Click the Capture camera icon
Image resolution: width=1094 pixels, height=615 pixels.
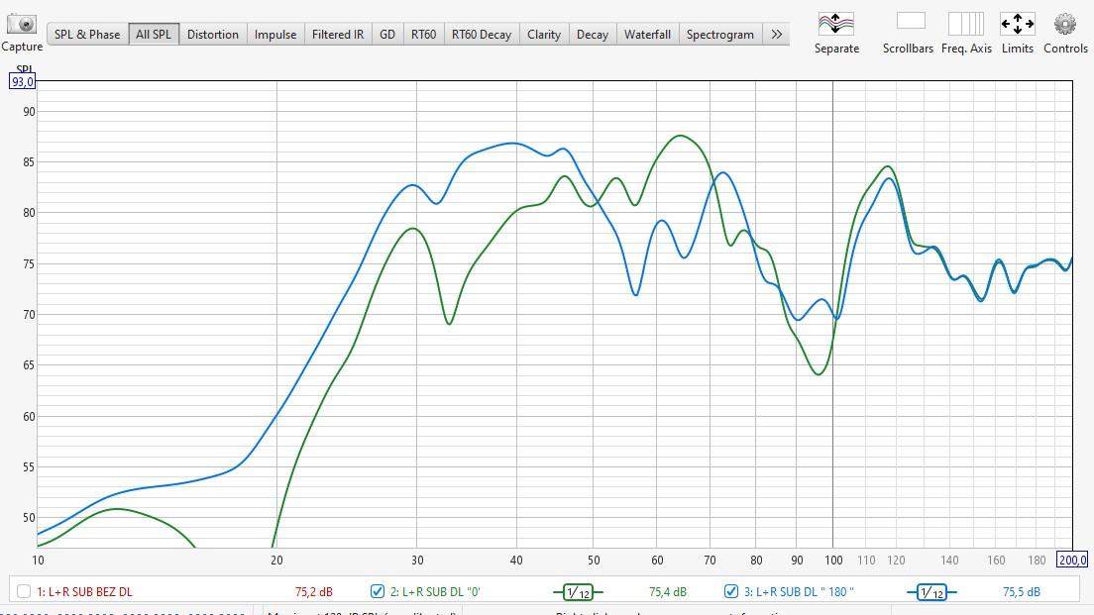coord(21,25)
